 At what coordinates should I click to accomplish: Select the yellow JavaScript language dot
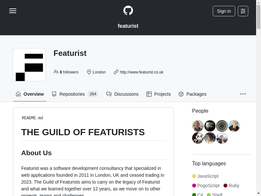click(x=194, y=176)
